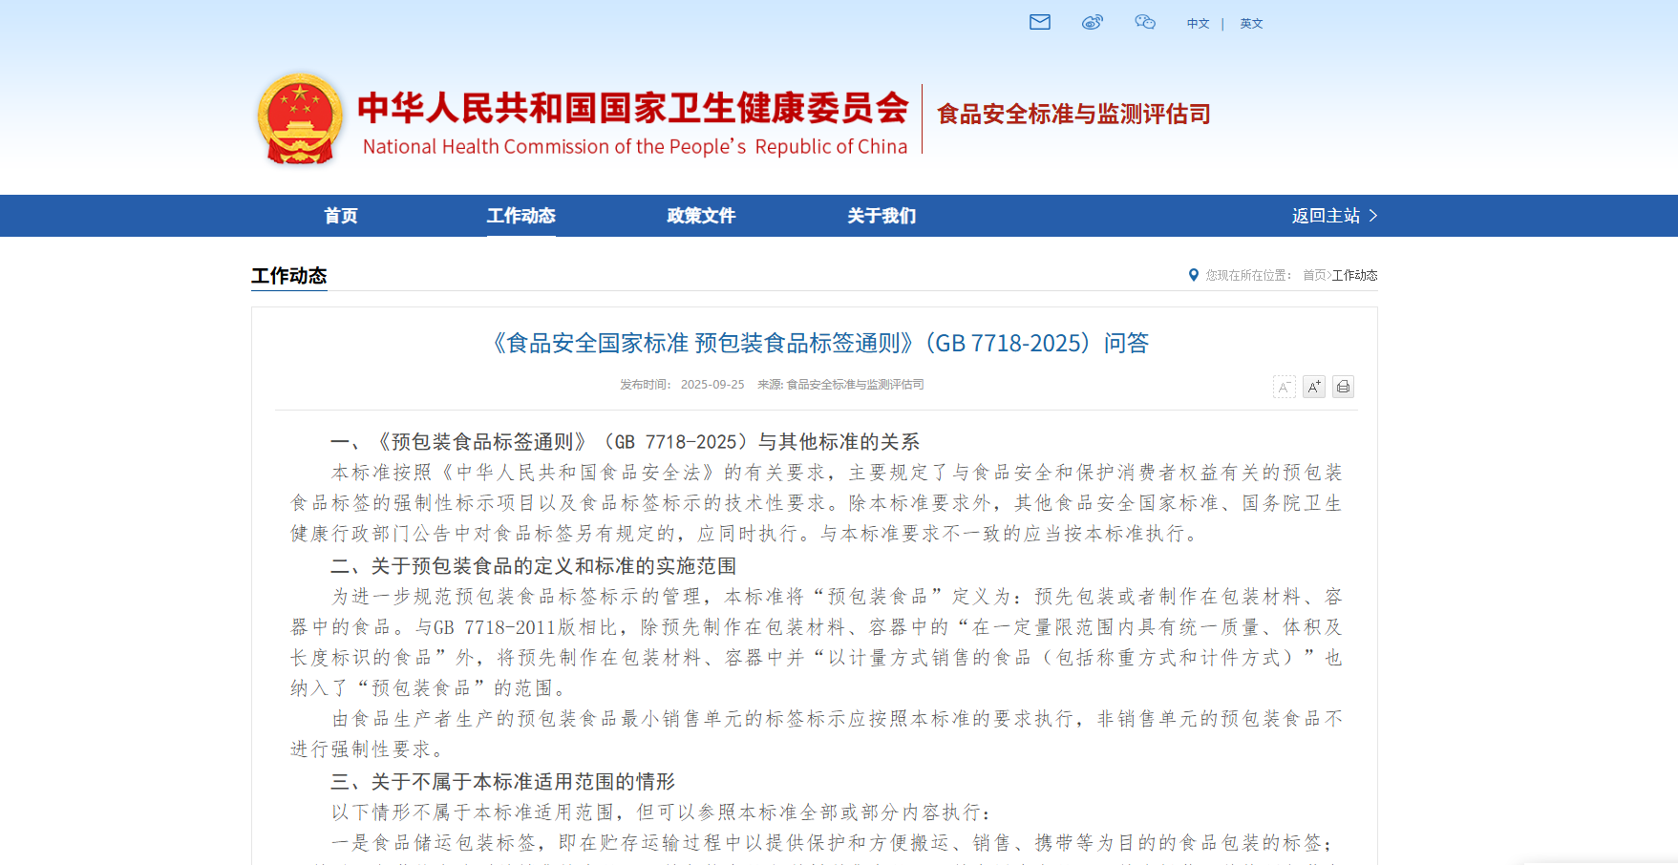Switch language to 英文
The height and width of the screenshot is (865, 1678).
(x=1251, y=24)
